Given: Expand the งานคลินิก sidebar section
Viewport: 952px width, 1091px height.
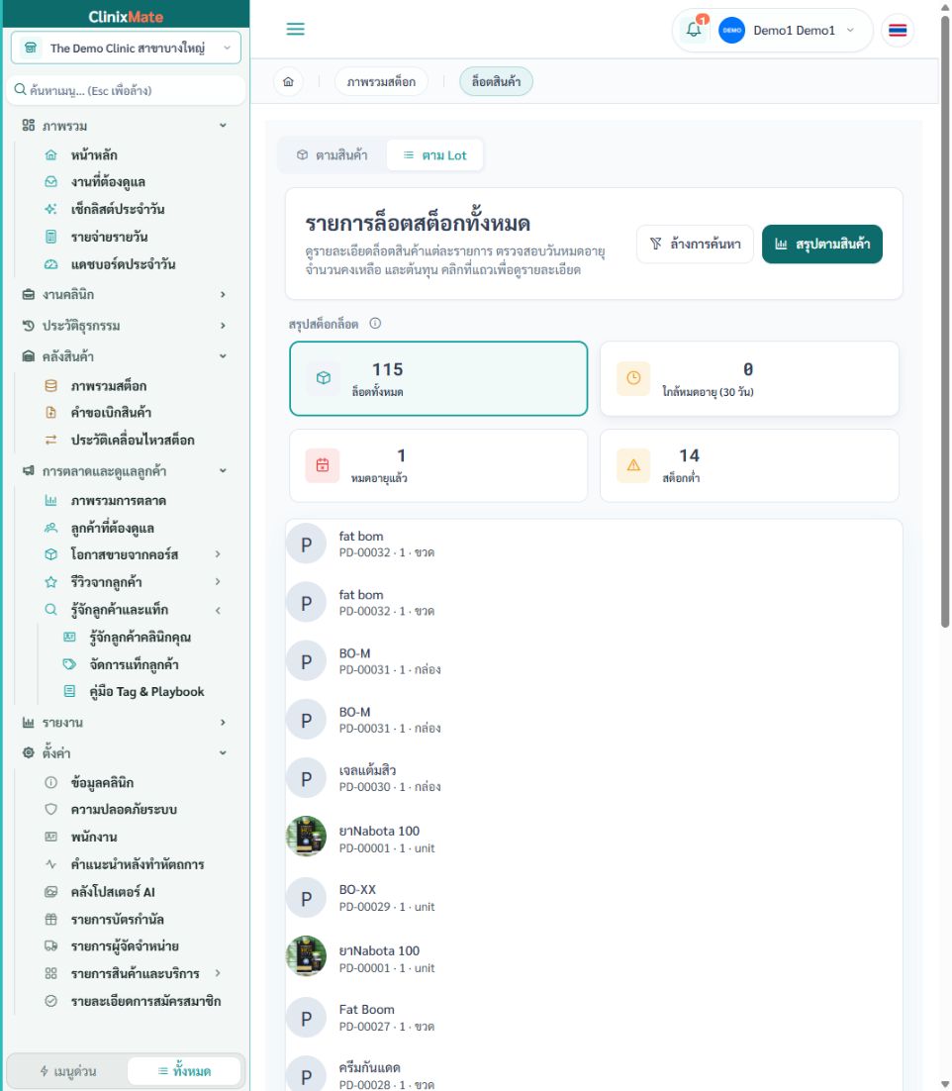Looking at the screenshot, I should (x=125, y=295).
